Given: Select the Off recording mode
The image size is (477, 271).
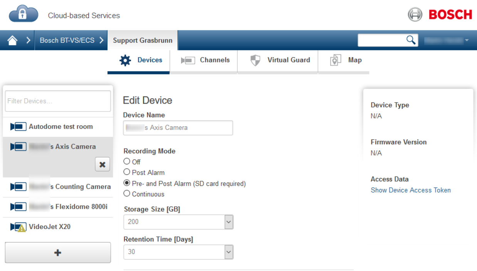Looking at the screenshot, I should point(127,162).
